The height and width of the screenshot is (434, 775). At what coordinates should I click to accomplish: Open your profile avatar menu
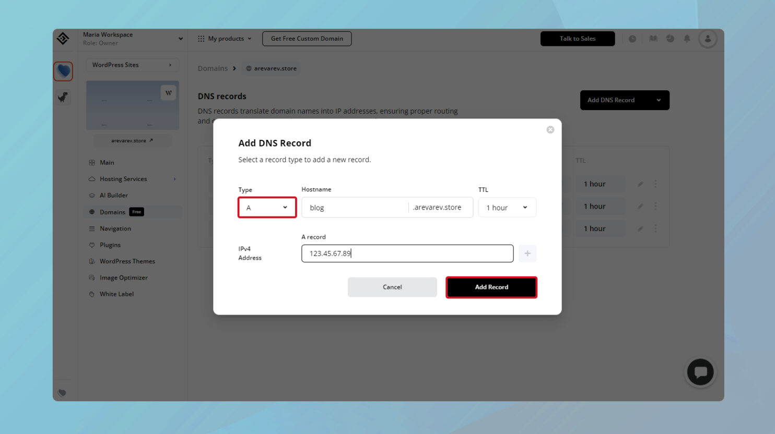[x=708, y=38]
